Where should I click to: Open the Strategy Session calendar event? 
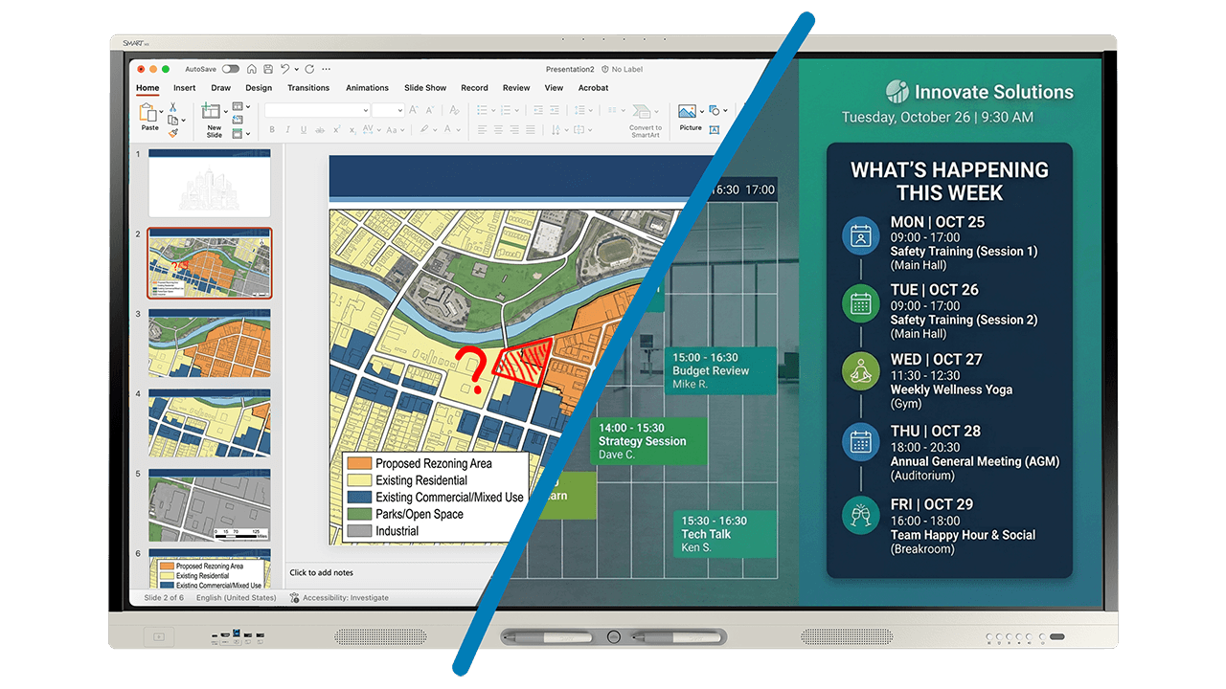651,441
